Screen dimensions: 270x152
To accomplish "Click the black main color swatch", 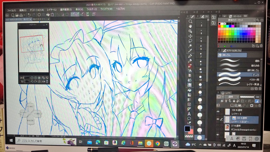I will (x=187, y=129).
